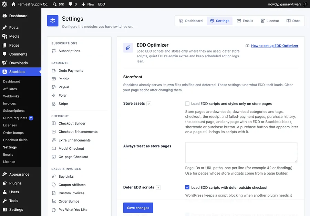Click the PayPal icon

54,87
